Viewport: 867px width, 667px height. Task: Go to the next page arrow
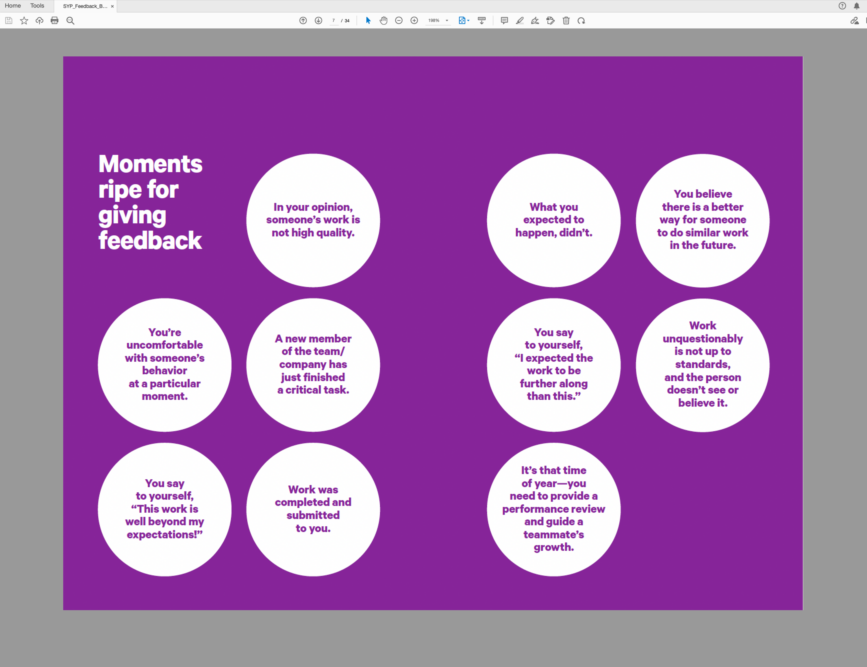click(x=318, y=21)
